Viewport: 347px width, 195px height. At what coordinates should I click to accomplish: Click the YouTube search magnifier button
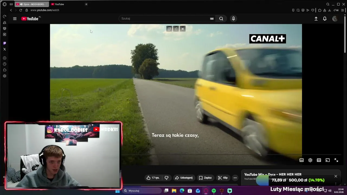[x=221, y=19]
